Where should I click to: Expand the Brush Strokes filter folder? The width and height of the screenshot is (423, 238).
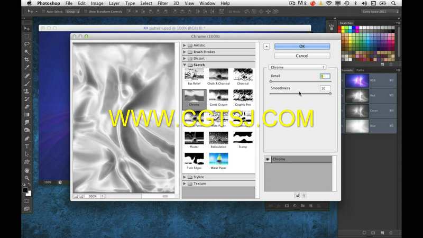pyautogui.click(x=185, y=52)
